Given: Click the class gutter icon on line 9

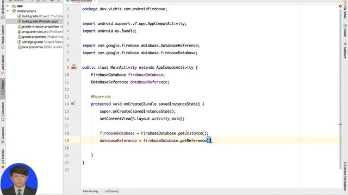Looking at the screenshot, I should (x=74, y=67).
